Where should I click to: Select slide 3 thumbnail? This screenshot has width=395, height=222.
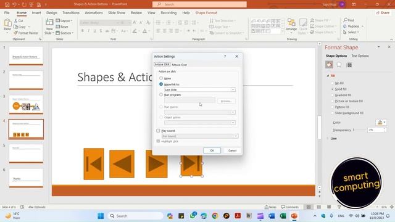click(26, 104)
